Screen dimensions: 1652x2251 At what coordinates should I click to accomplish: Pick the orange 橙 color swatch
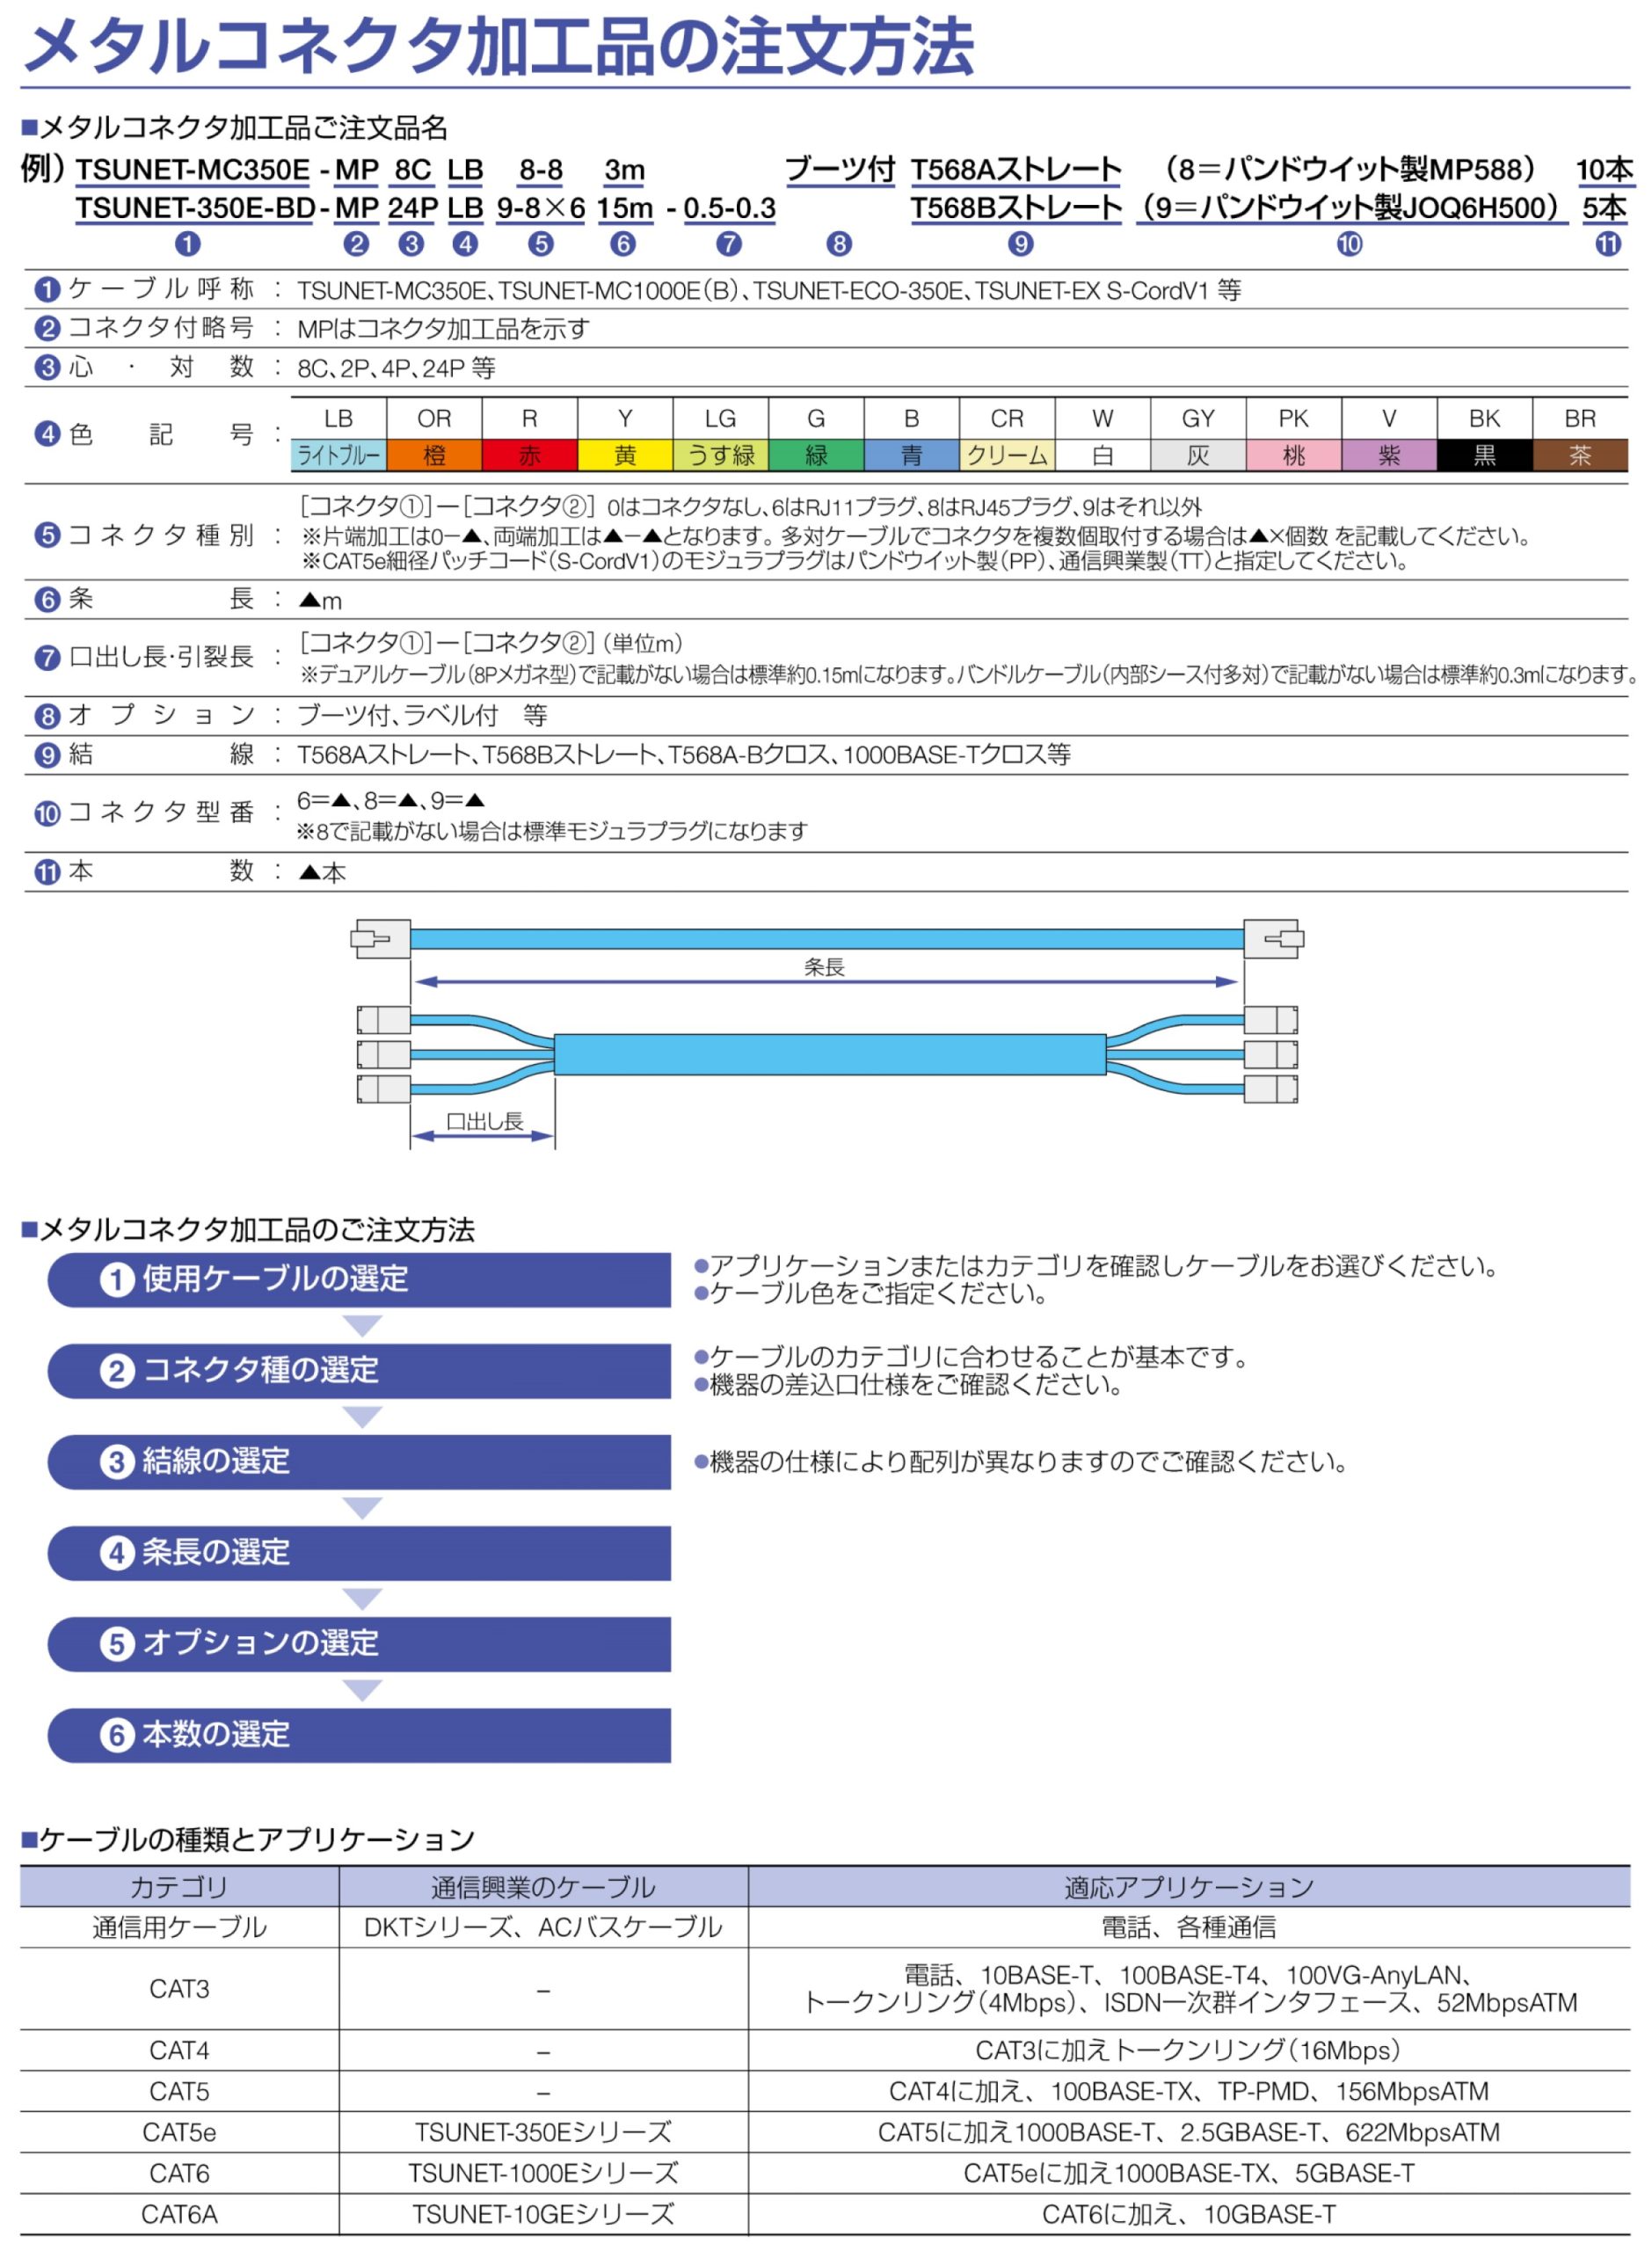[x=434, y=455]
